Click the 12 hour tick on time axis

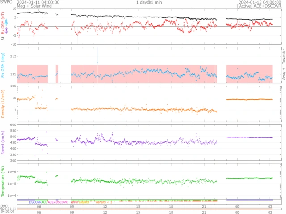(105, 207)
